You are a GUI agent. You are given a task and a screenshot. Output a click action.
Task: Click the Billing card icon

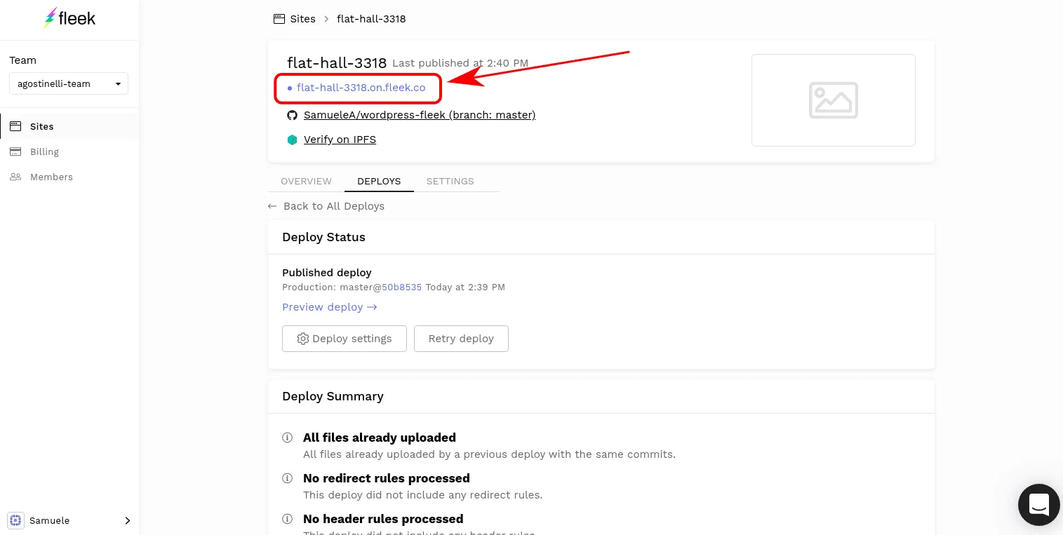(x=15, y=151)
